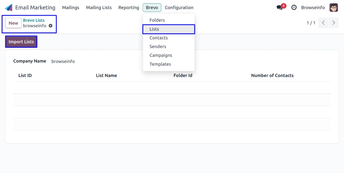
Task: Open the chat messages icon with badge
Action: click(x=279, y=8)
